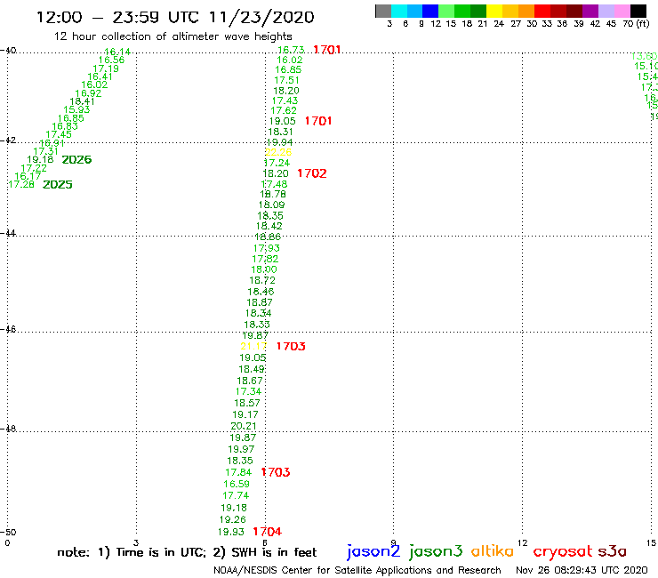
Task: Click the 18.31 wave height reading
Action: pyautogui.click(x=280, y=132)
